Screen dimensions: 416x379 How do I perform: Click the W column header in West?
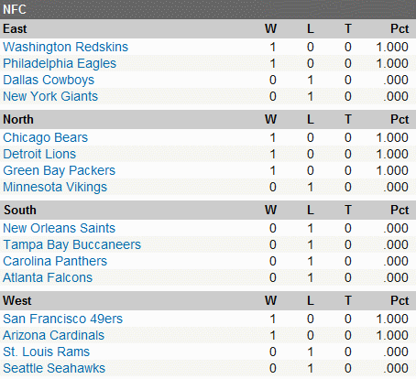tap(270, 301)
